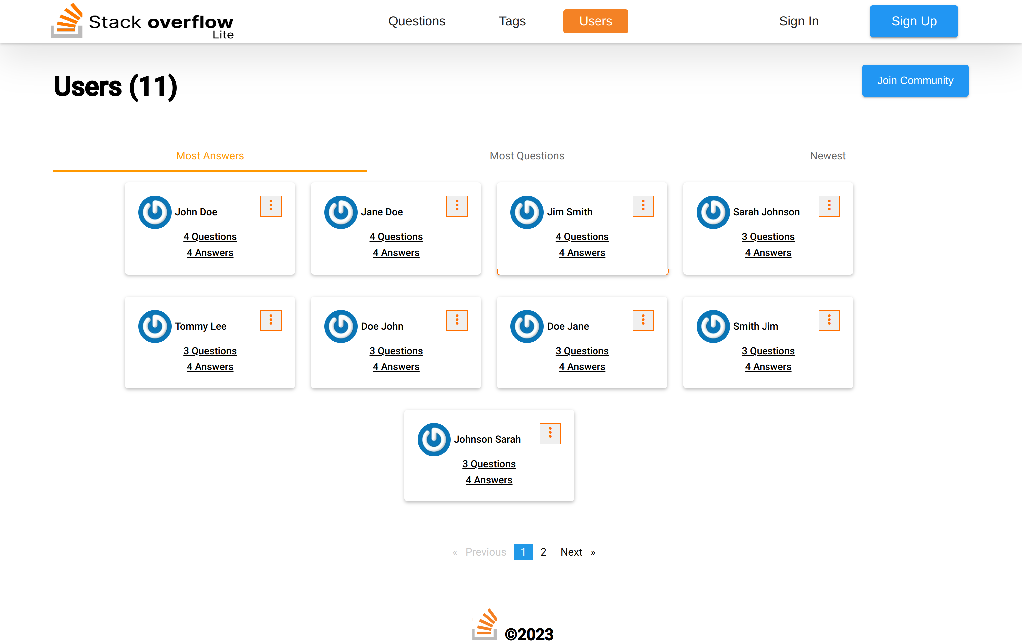Click the Sign Up button

tap(913, 21)
